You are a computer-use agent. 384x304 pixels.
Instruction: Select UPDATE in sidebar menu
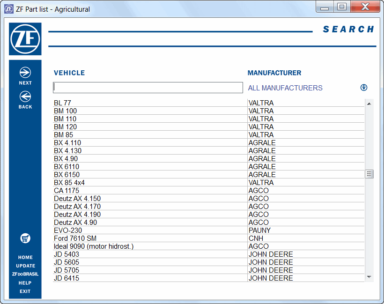pos(25,266)
